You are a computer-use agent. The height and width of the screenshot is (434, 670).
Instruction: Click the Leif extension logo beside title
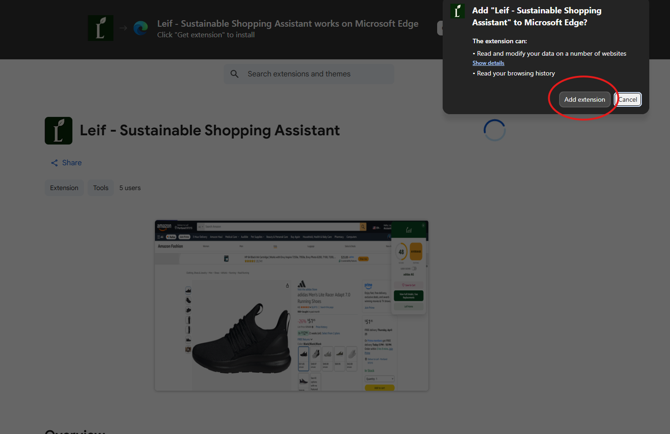(x=59, y=131)
